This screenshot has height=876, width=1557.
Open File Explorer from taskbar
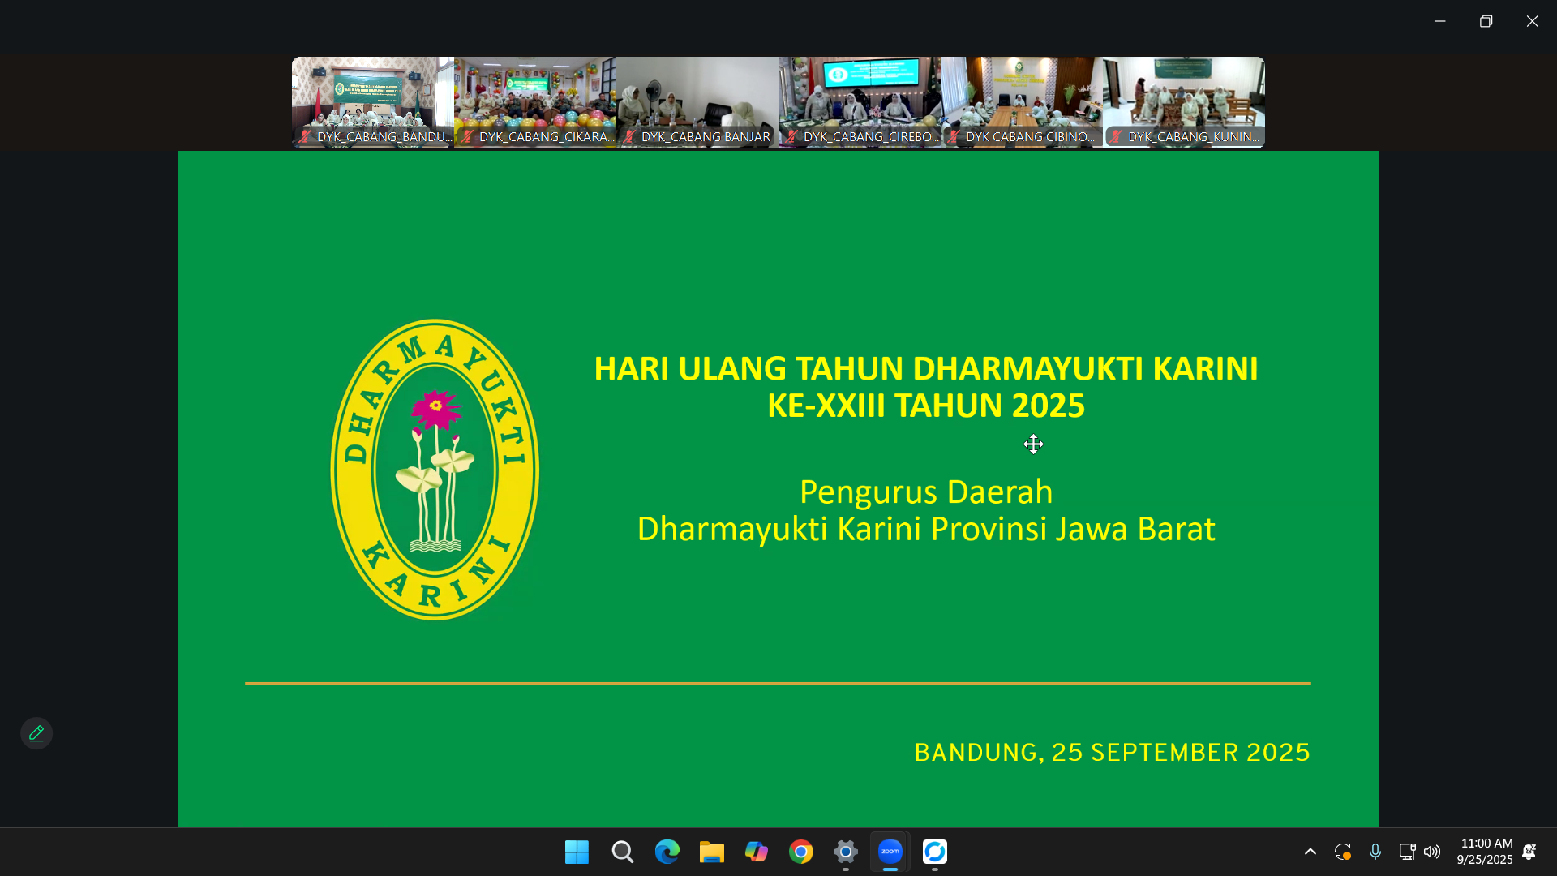coord(711,852)
